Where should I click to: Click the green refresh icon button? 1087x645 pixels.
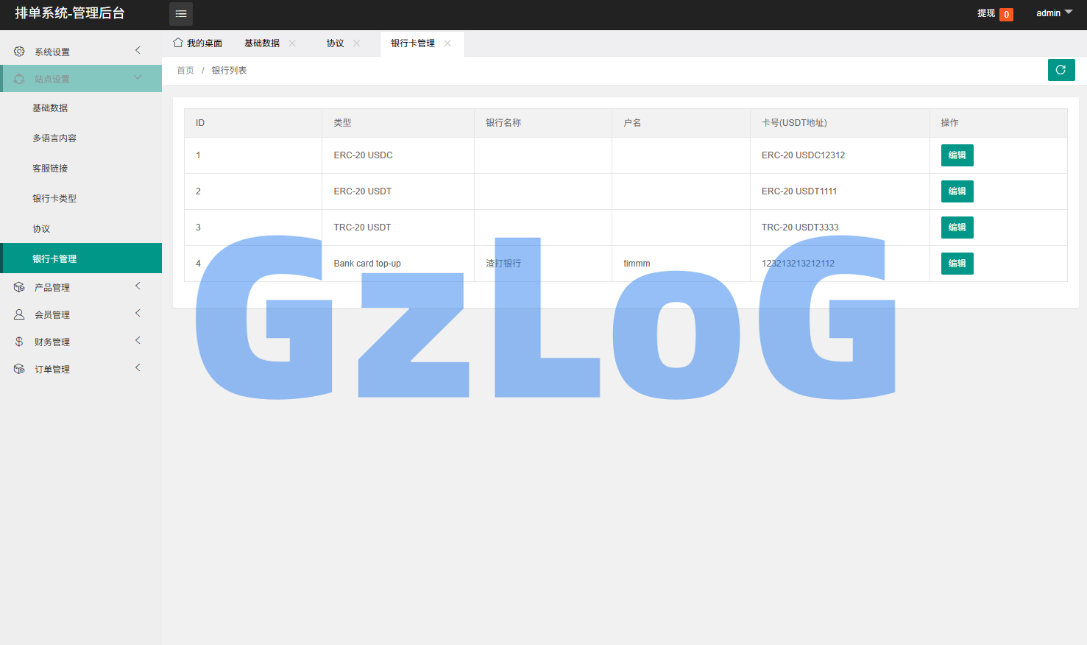(x=1061, y=70)
